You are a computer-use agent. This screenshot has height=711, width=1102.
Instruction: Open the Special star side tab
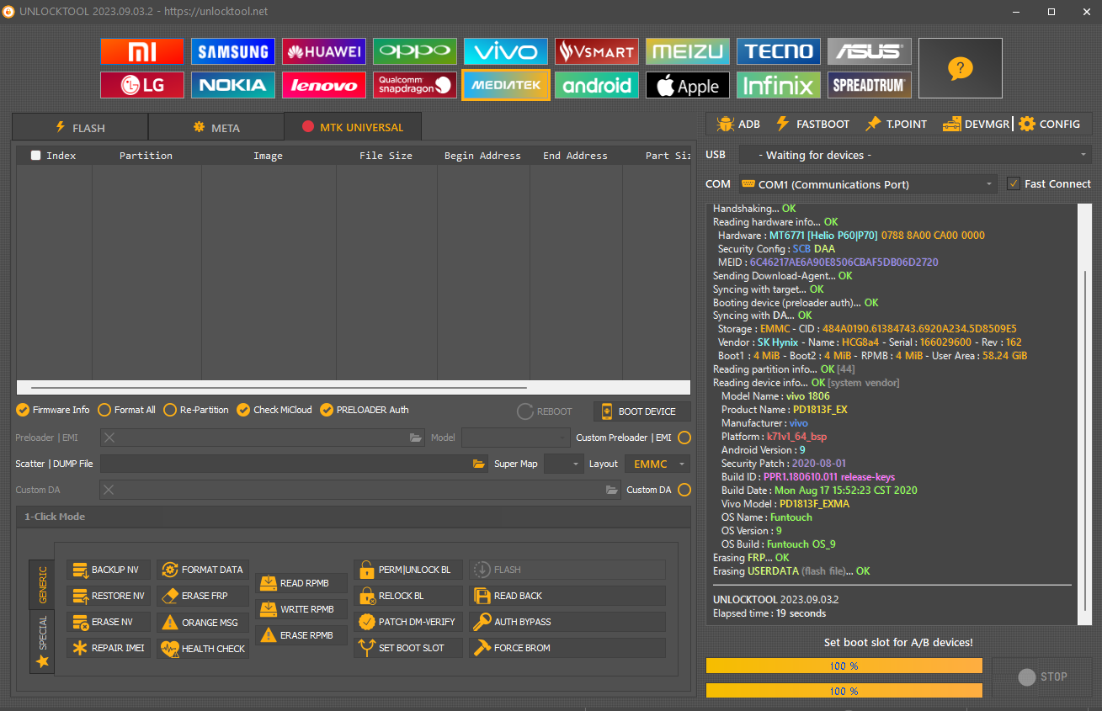[x=42, y=640]
